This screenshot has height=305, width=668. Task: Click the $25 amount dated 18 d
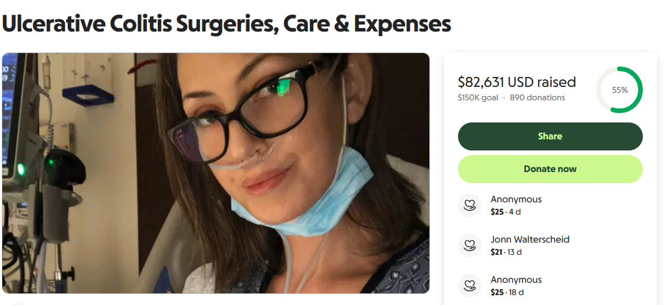coord(497,293)
